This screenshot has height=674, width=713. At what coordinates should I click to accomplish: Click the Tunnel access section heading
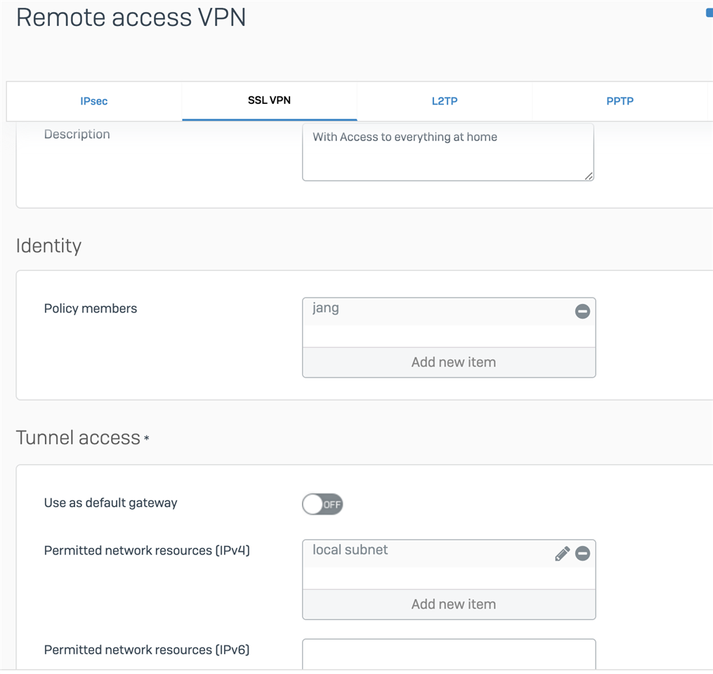click(x=78, y=437)
